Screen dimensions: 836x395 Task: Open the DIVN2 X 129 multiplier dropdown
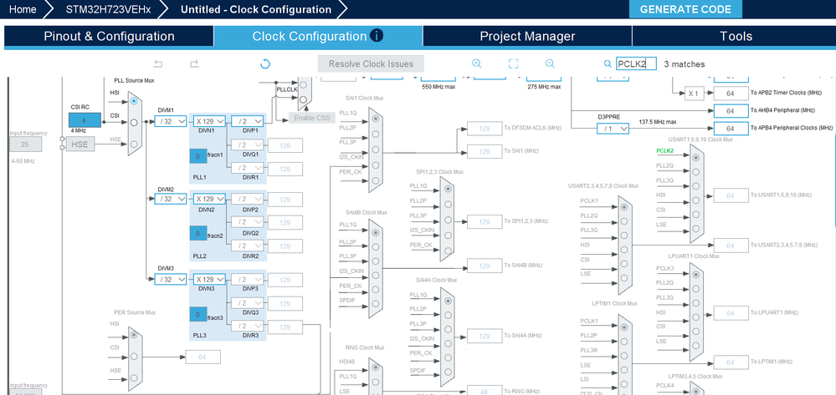click(209, 199)
